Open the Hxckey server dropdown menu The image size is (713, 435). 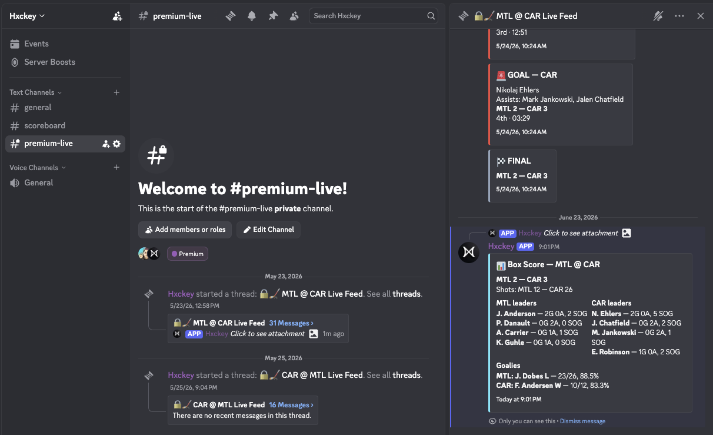(27, 16)
